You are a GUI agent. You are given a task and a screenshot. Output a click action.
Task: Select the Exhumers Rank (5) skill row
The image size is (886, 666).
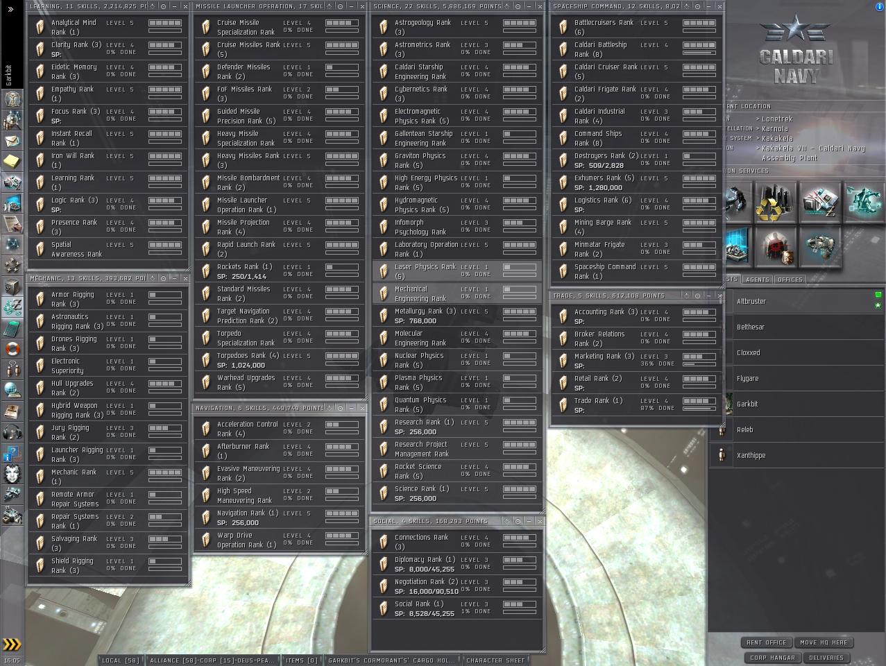click(636, 182)
